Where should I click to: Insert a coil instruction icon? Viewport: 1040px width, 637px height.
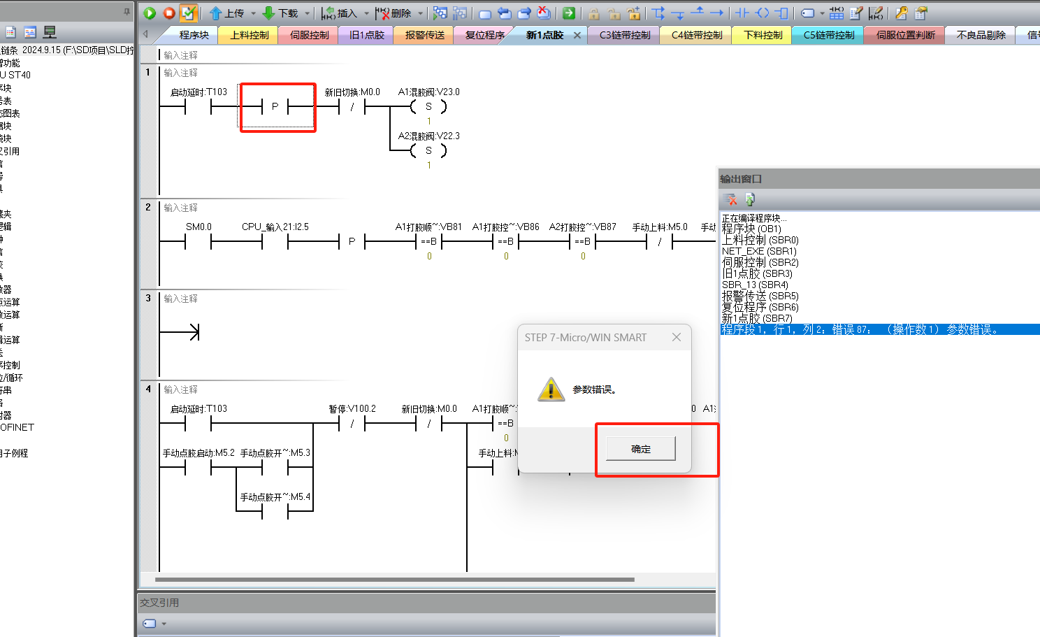click(x=762, y=13)
